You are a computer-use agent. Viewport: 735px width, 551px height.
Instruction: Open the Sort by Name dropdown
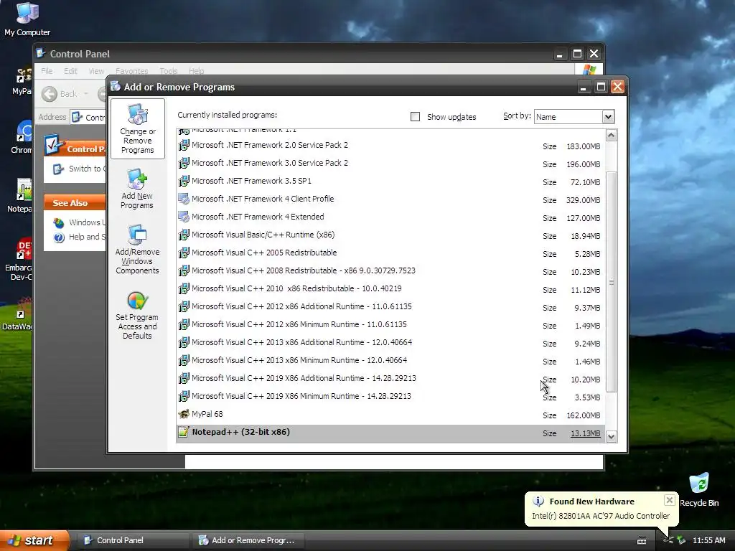click(608, 117)
